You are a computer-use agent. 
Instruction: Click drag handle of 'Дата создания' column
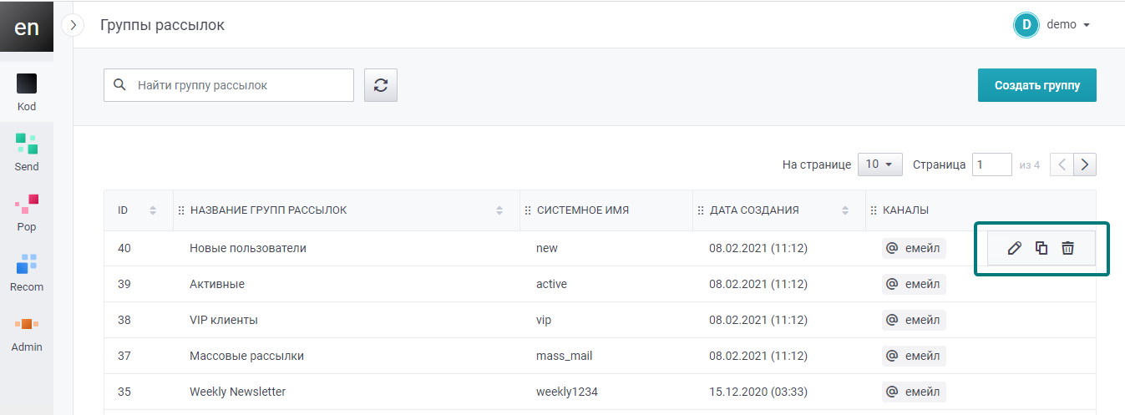click(701, 210)
